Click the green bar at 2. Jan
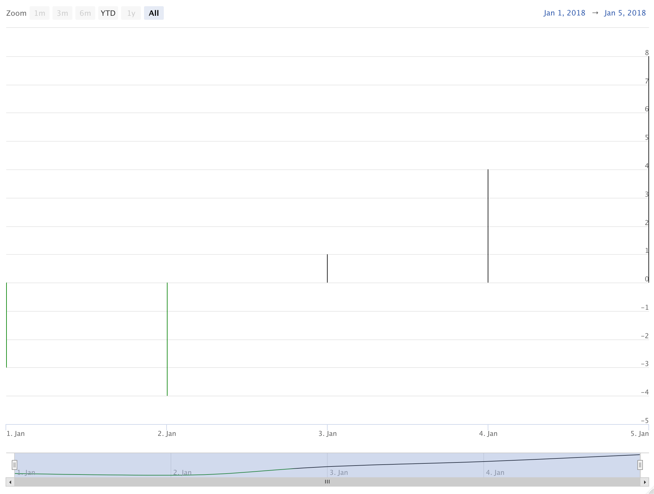Viewport: 654px width, 494px height. [167, 339]
